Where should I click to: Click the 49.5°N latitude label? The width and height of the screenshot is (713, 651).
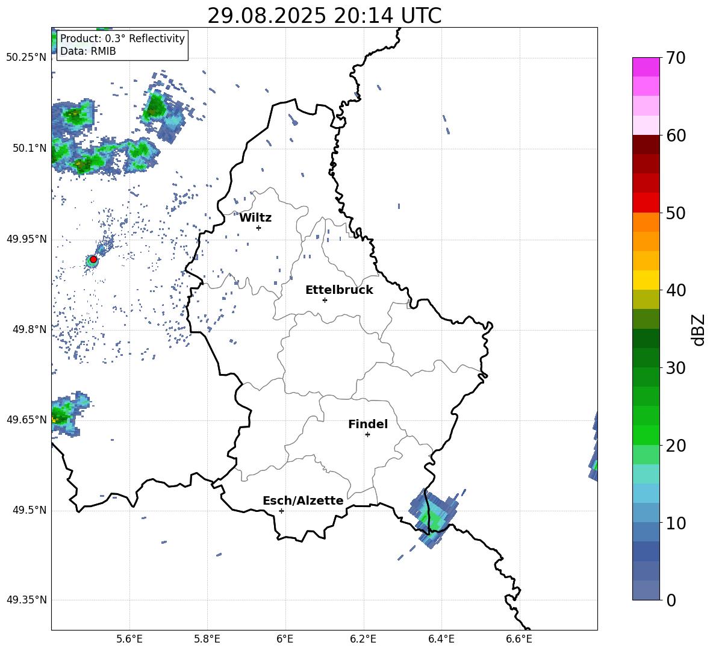(x=29, y=510)
